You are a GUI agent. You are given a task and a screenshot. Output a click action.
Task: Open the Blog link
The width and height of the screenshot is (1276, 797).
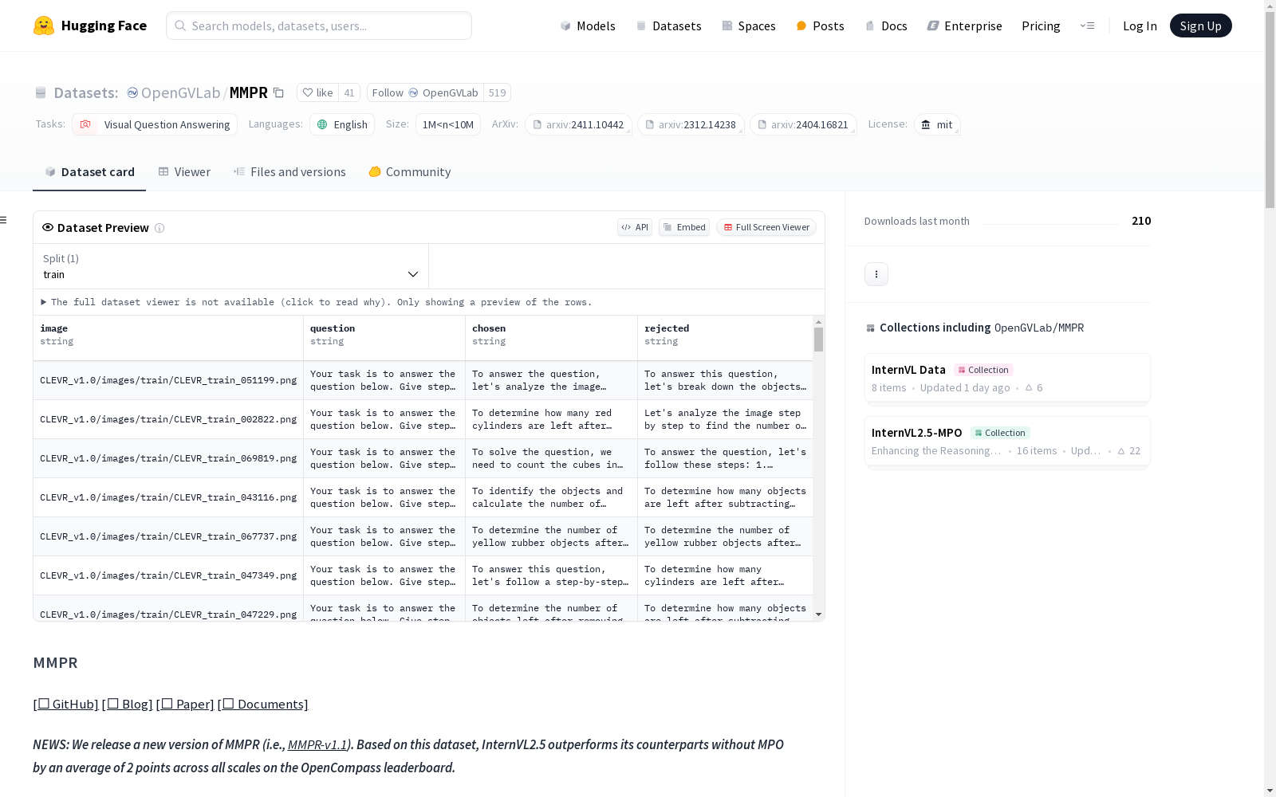(128, 704)
